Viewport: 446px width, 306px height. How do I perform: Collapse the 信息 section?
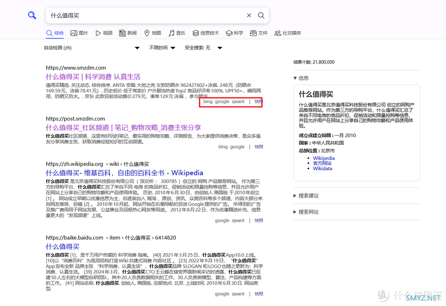tap(301, 78)
